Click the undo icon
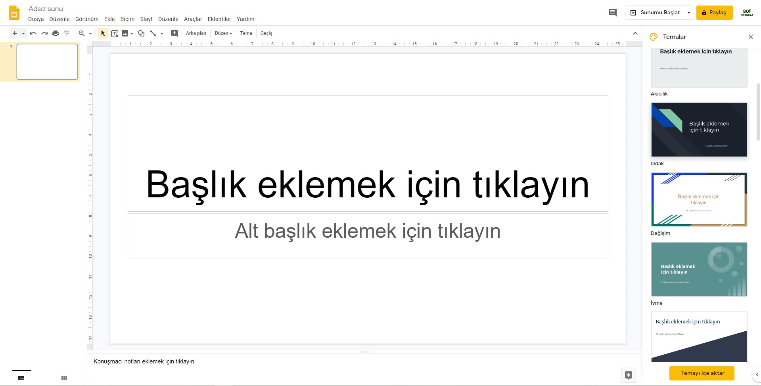 click(x=33, y=33)
